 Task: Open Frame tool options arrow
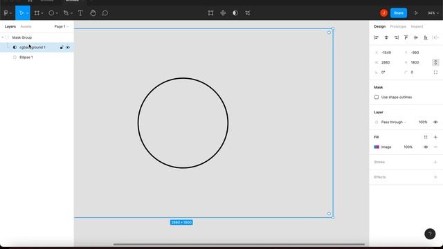click(42, 13)
